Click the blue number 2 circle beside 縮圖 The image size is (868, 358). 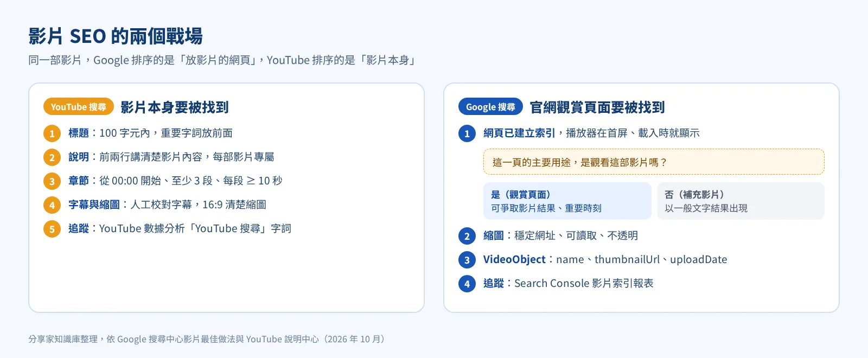[x=467, y=236]
